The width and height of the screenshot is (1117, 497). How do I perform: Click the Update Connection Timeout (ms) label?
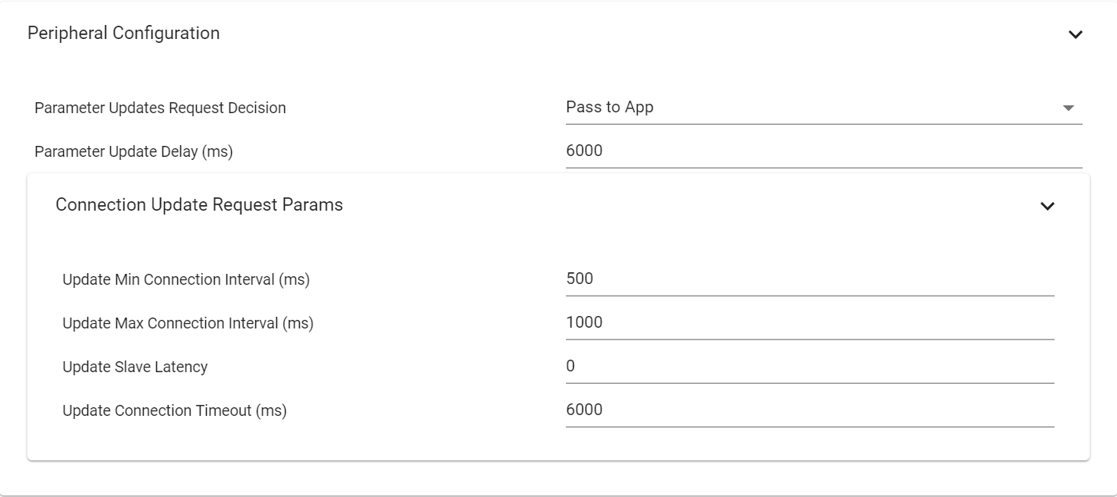click(174, 411)
